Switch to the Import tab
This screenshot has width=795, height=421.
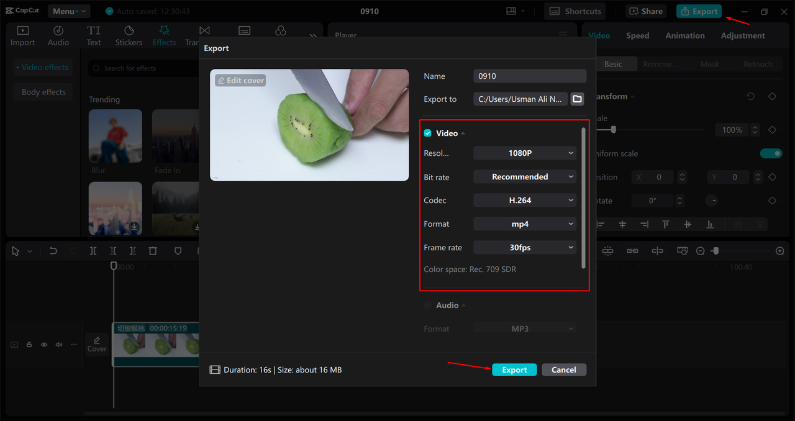pos(22,35)
